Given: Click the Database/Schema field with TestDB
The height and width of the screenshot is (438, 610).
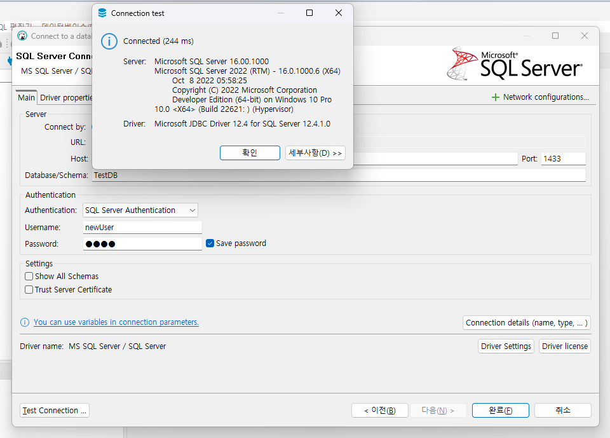Looking at the screenshot, I should point(339,175).
